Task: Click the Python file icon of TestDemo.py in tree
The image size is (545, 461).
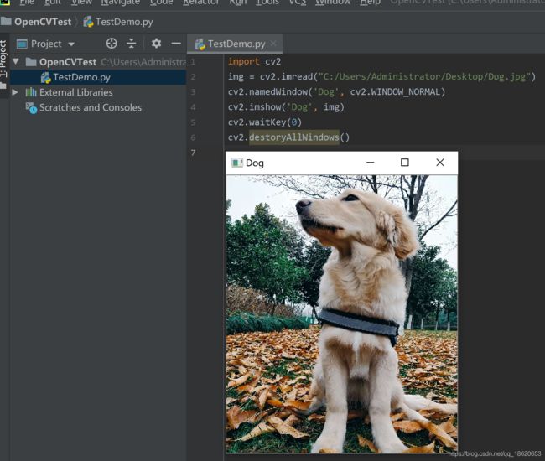Action: [45, 77]
